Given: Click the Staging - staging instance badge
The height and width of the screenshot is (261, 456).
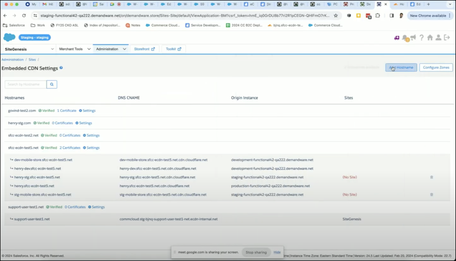Looking at the screenshot, I should 35,37.
